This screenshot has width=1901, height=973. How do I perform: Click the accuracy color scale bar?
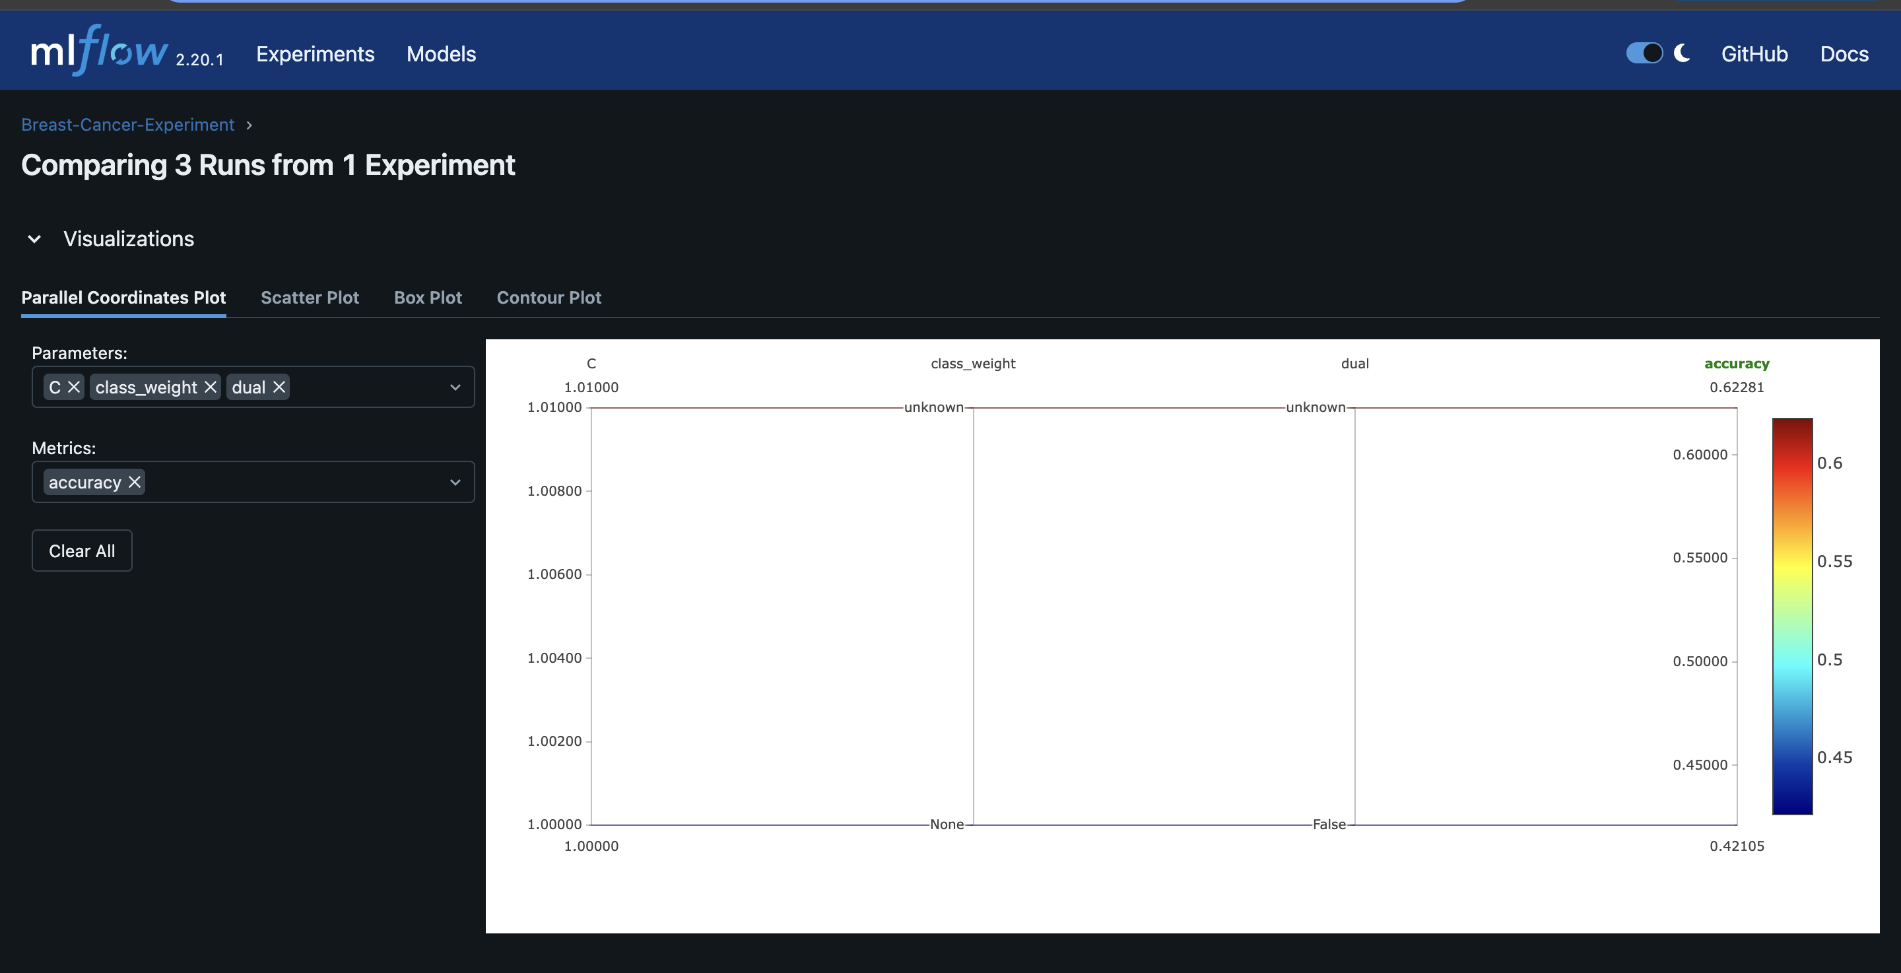1792,617
